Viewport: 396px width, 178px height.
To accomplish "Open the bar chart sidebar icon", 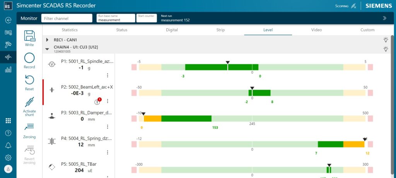I will (x=8, y=70).
